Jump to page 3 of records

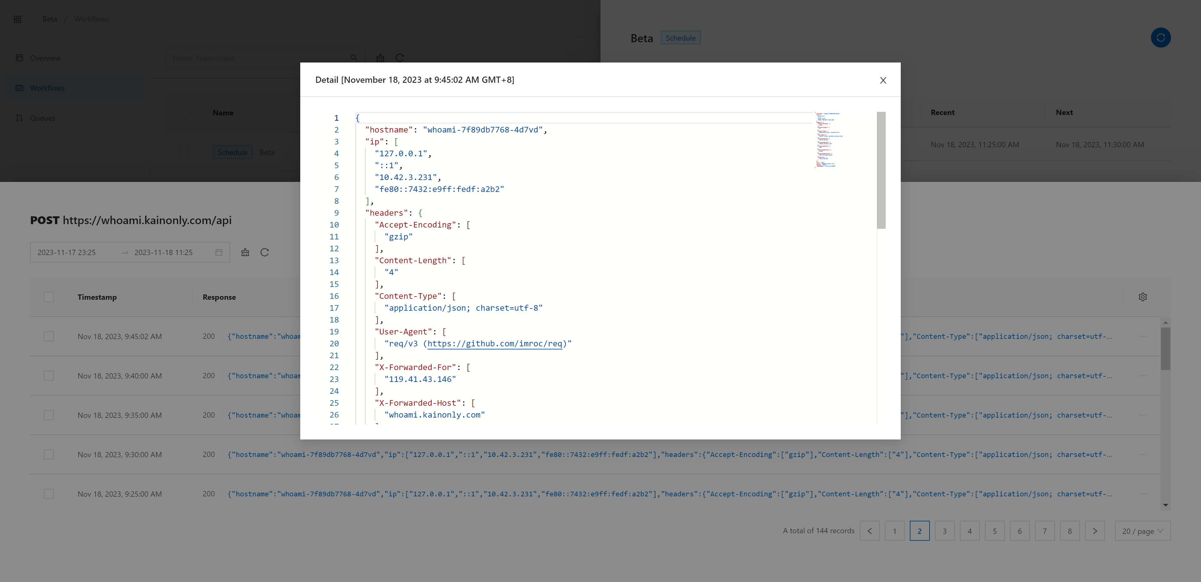coord(945,531)
